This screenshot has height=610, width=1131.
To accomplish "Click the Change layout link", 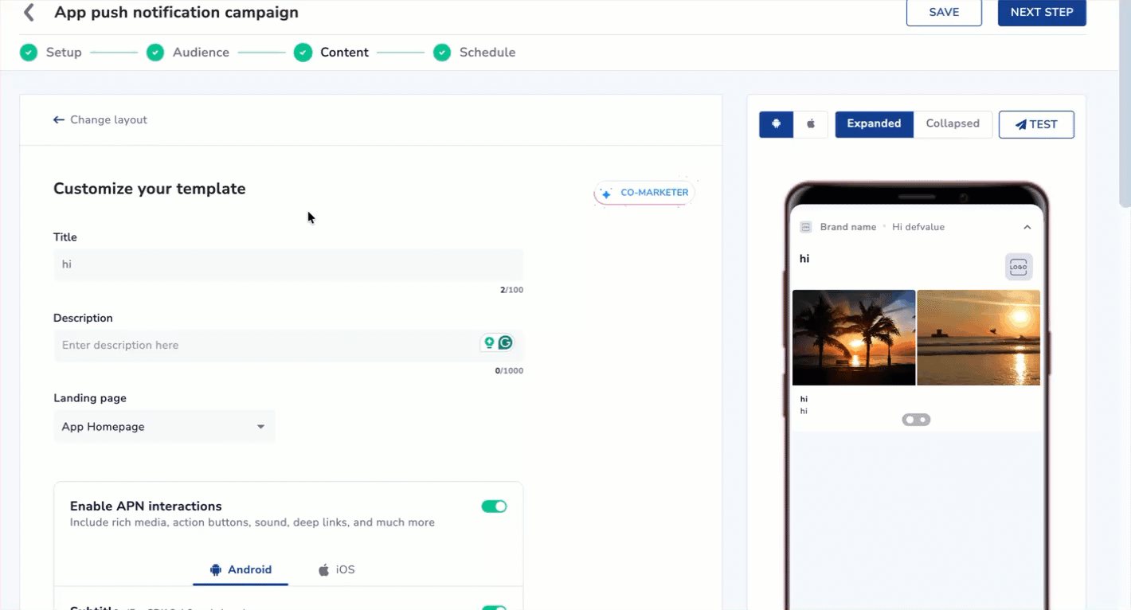I will [x=100, y=120].
